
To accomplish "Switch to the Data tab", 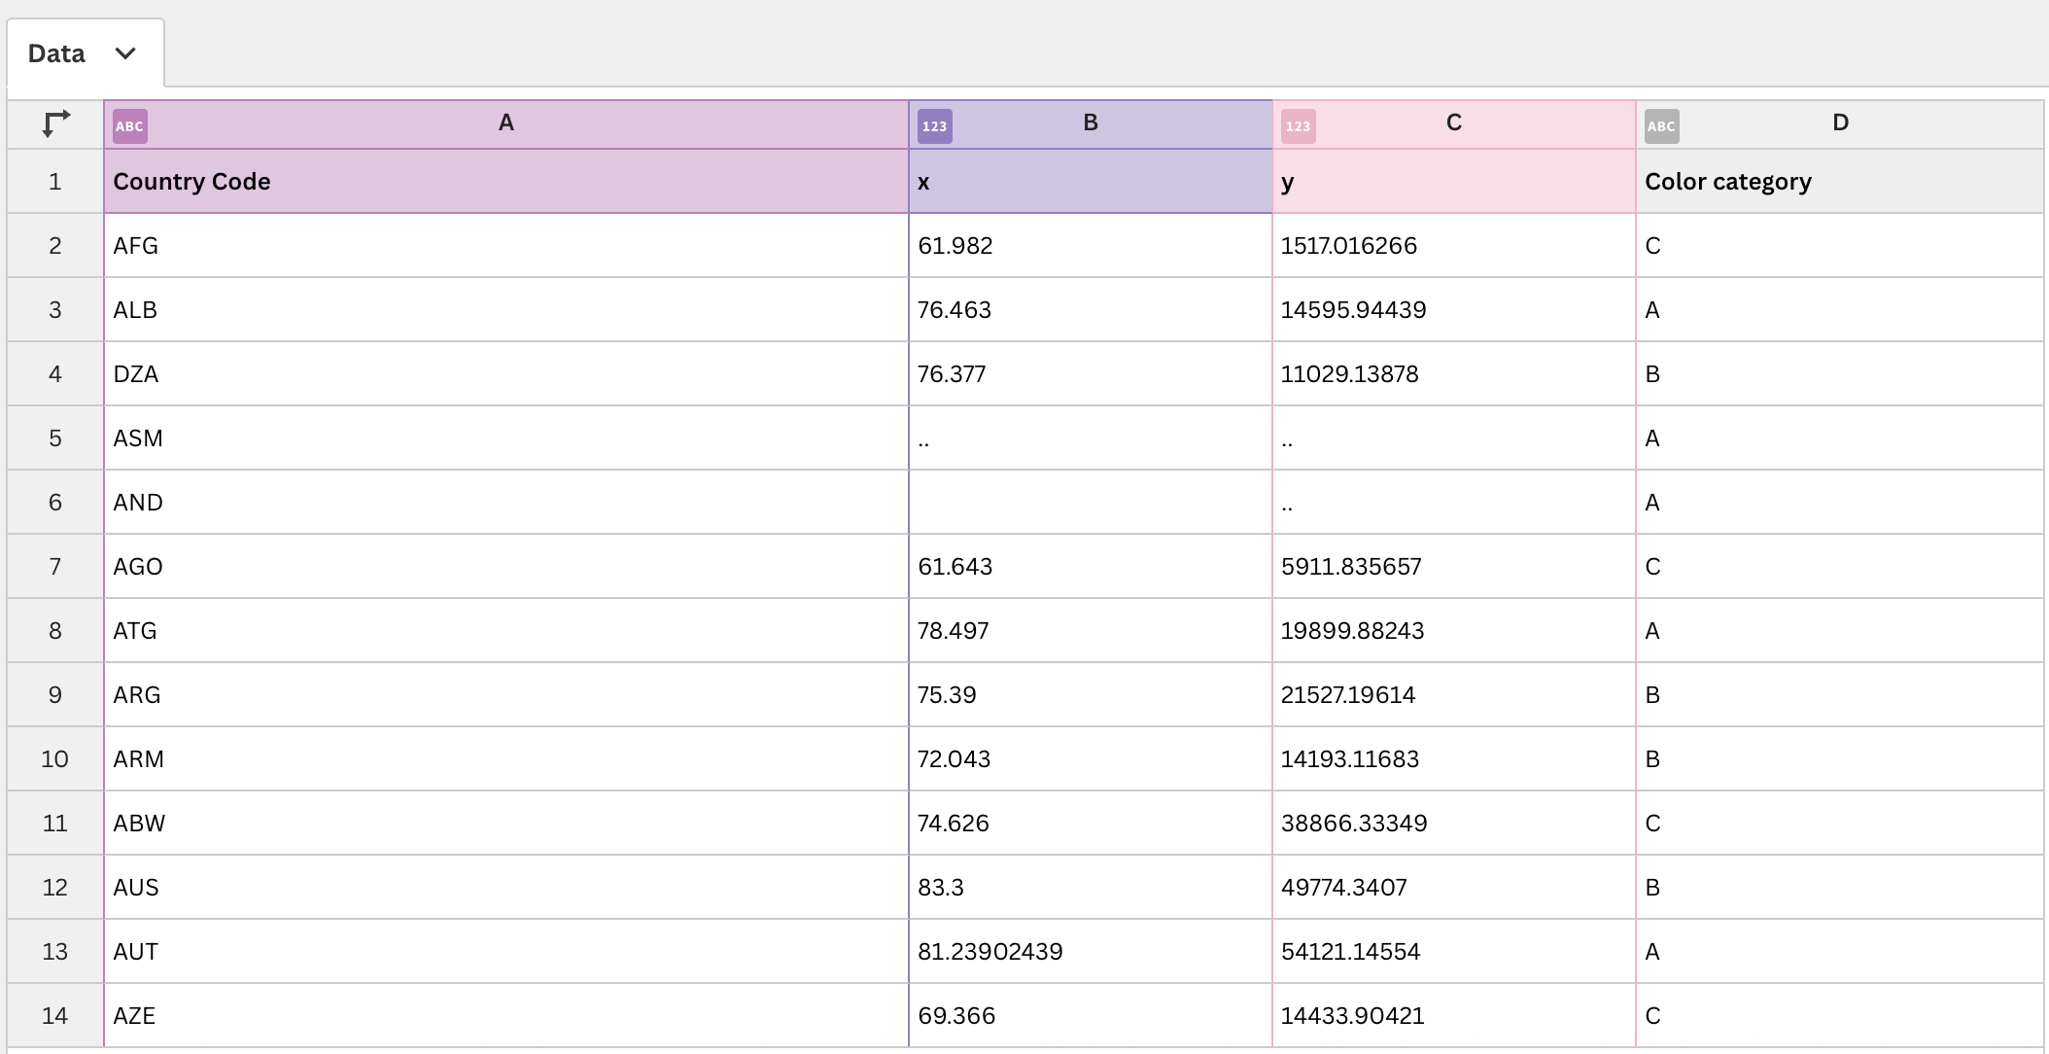I will (86, 53).
